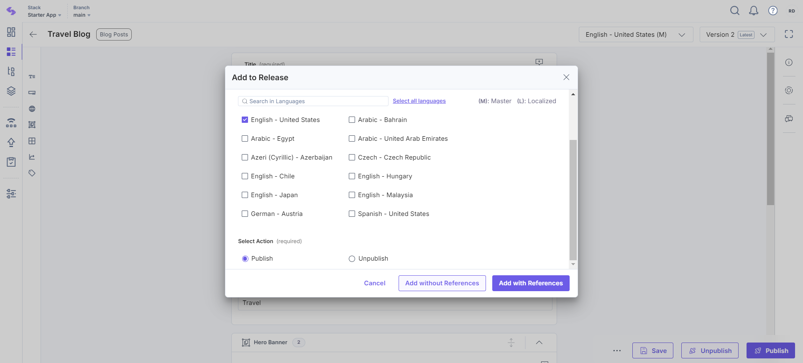The height and width of the screenshot is (363, 803).
Task: Open the discussion comments icon in right rail
Action: (789, 119)
